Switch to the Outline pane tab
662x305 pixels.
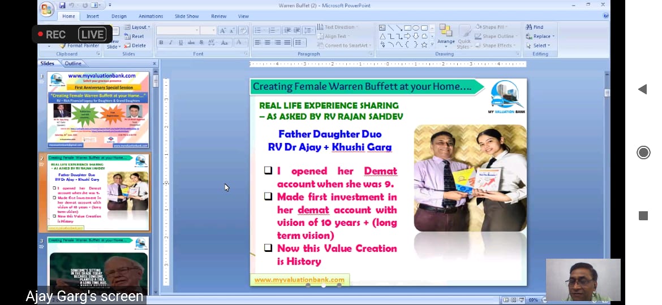coord(73,63)
